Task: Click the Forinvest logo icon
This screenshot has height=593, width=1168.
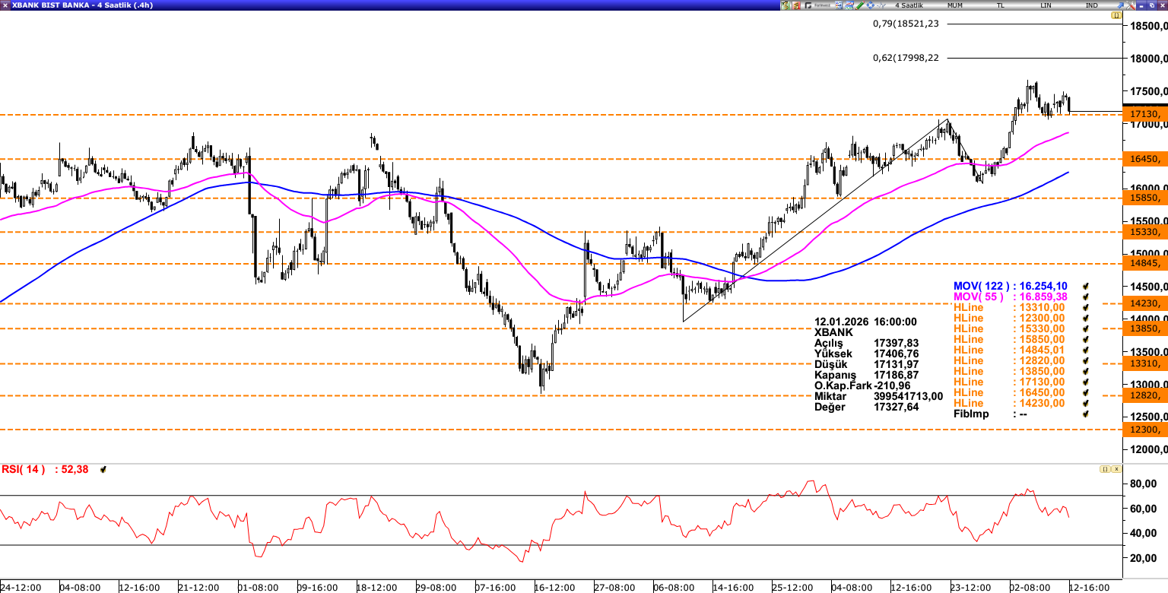Action: click(818, 5)
